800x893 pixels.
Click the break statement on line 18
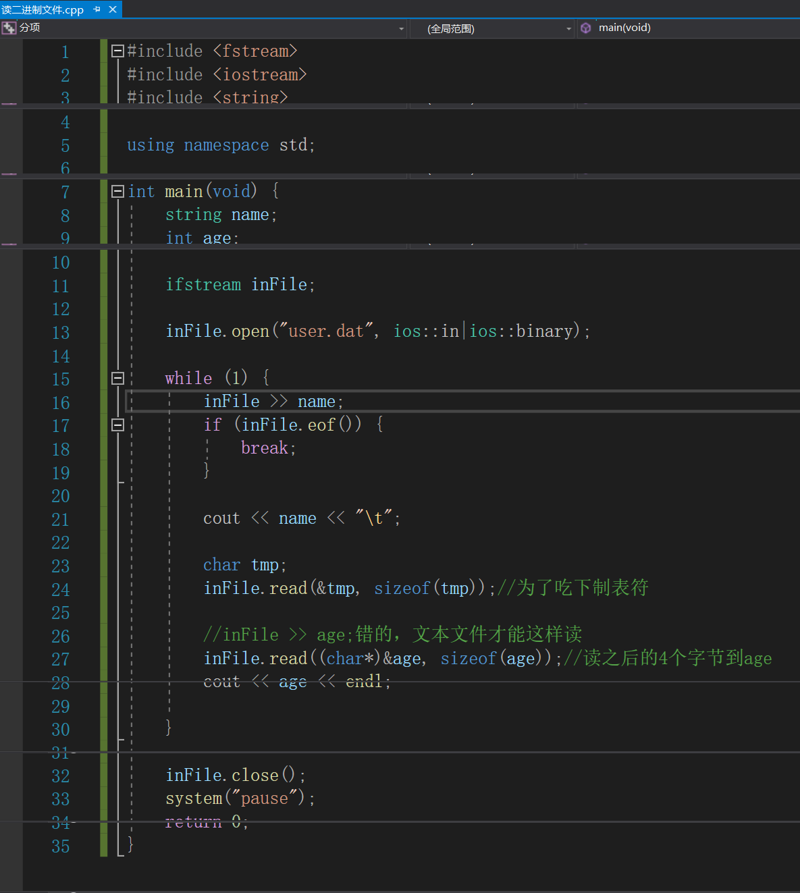coord(265,448)
